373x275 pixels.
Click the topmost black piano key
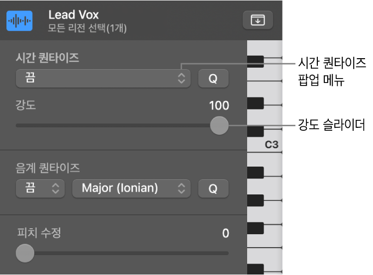(x=256, y=61)
